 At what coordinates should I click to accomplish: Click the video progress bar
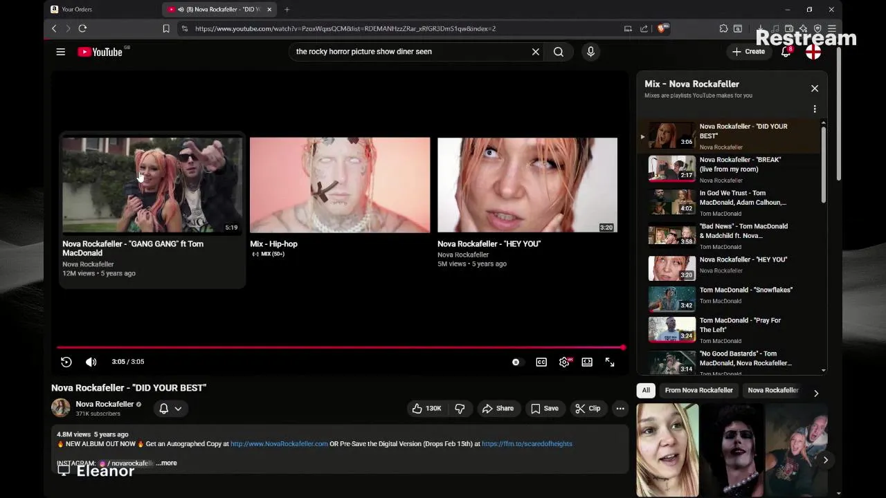tap(339, 347)
